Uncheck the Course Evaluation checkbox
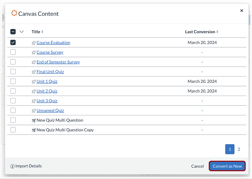 tap(13, 42)
